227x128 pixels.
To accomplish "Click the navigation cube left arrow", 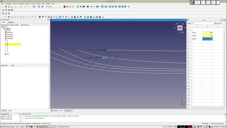I will pyautogui.click(x=175, y=28).
